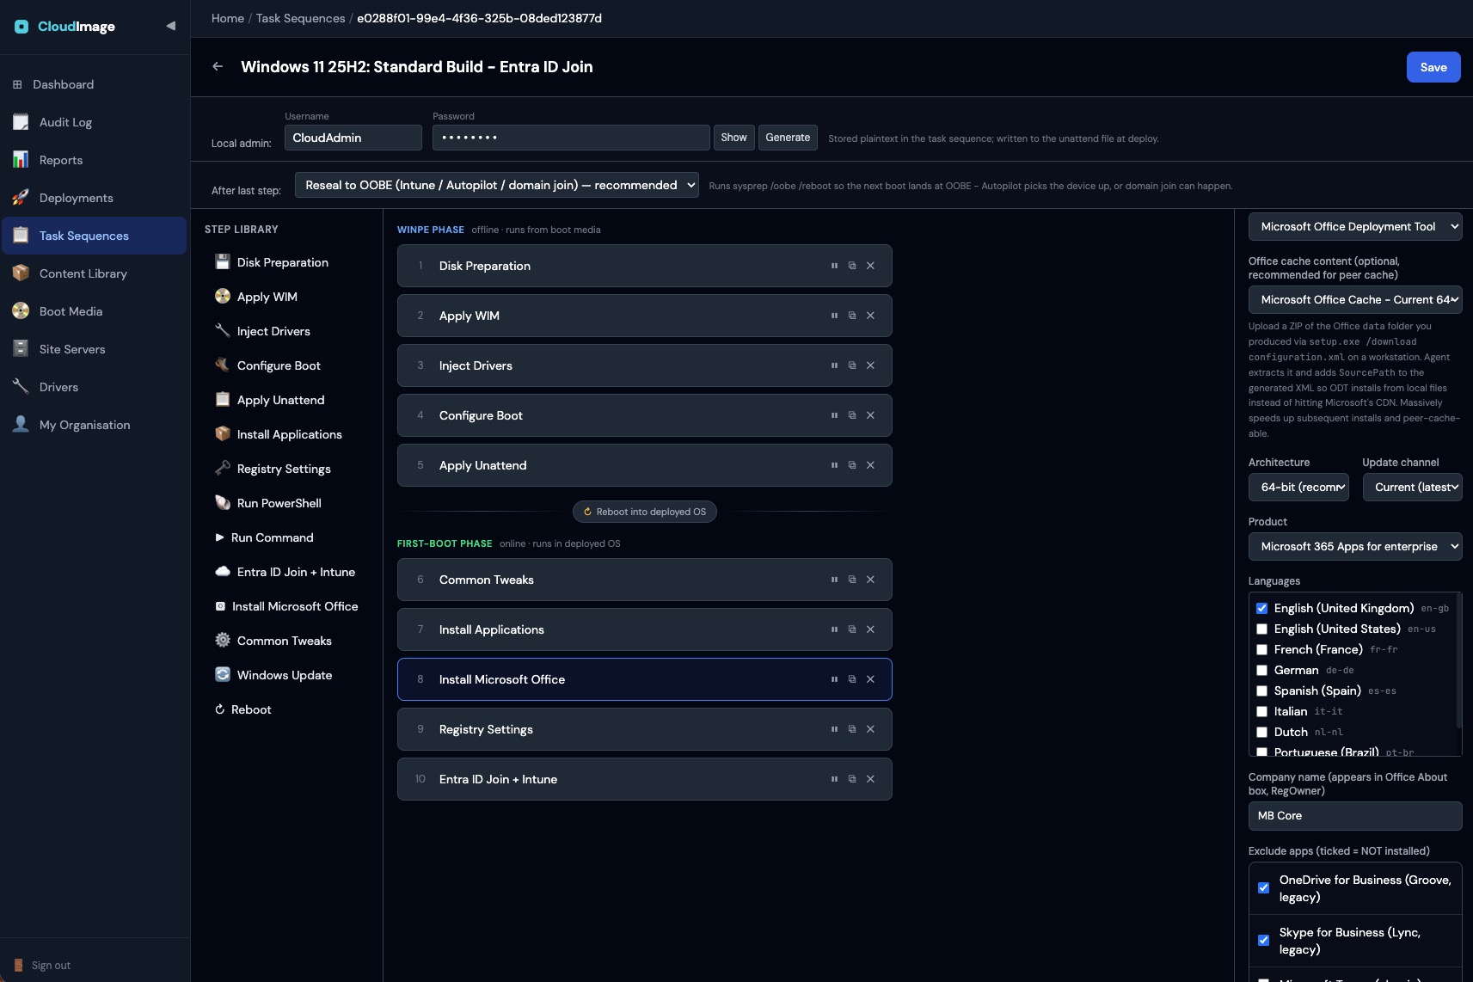1473x982 pixels.
Task: Check French (France) language
Action: tap(1261, 649)
